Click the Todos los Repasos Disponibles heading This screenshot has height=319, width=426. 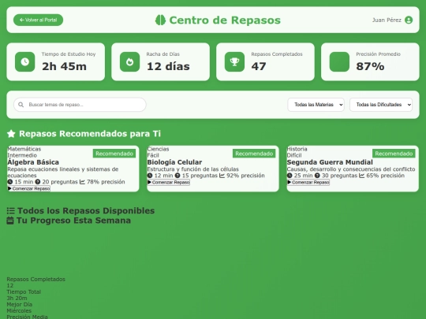pyautogui.click(x=86, y=211)
